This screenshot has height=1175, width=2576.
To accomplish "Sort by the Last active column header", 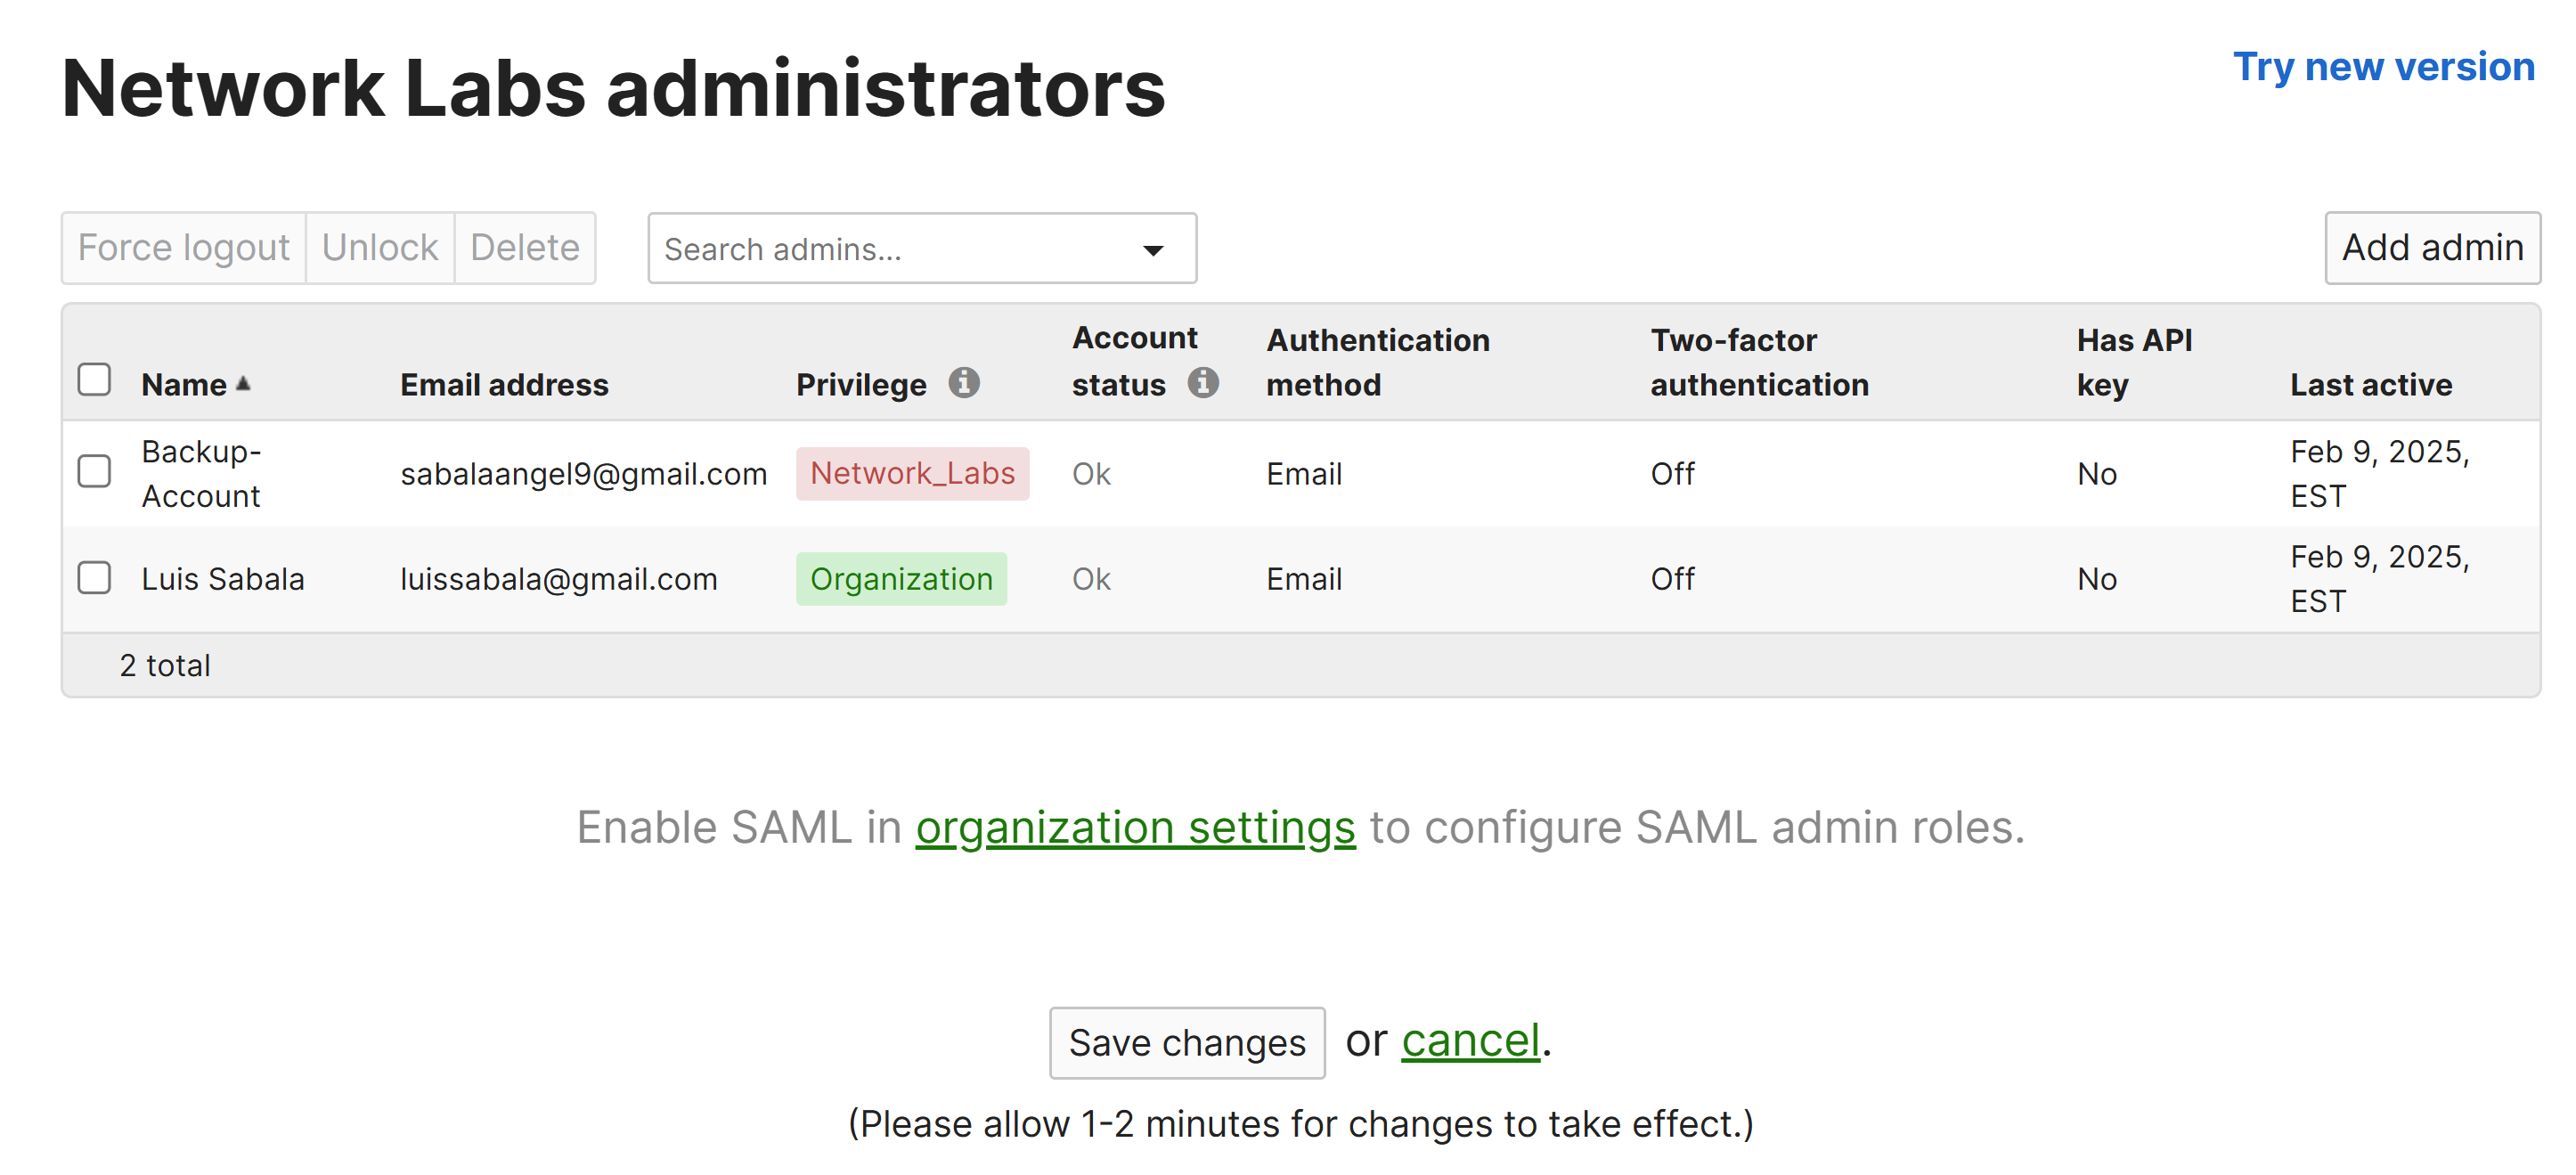I will coord(2371,385).
